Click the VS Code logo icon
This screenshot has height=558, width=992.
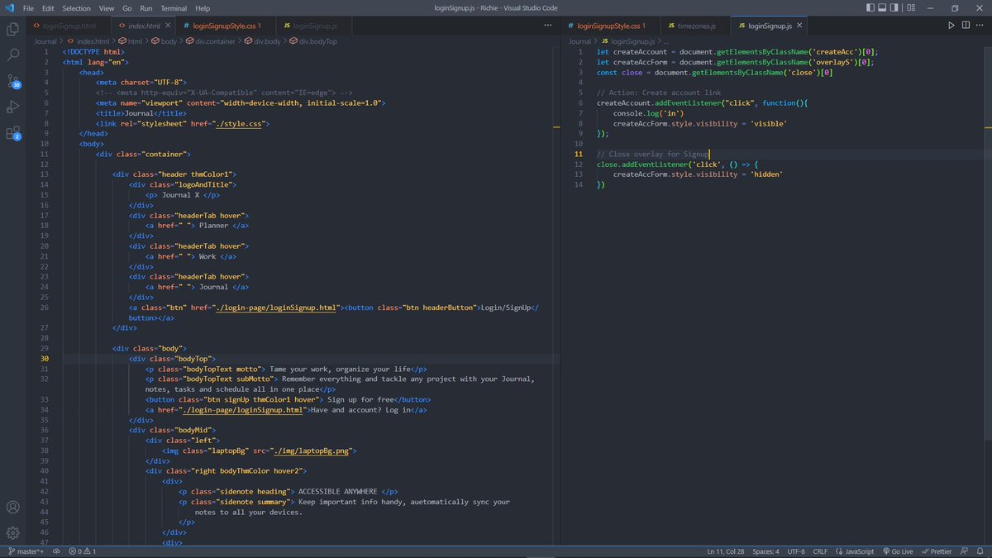8,7
